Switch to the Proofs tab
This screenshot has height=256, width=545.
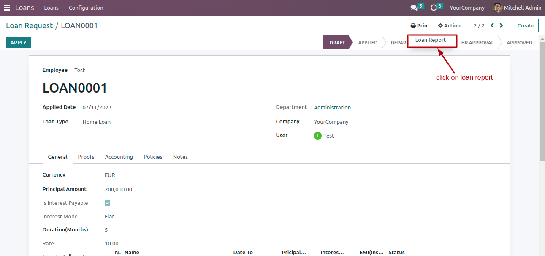[x=86, y=157]
